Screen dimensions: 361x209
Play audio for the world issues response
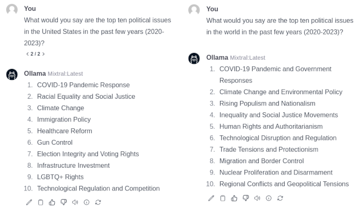(x=257, y=198)
